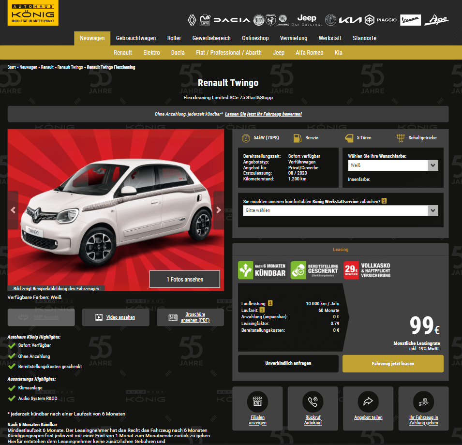Click the Filialen anzeigen store icon
The height and width of the screenshot is (445, 462).
click(257, 401)
